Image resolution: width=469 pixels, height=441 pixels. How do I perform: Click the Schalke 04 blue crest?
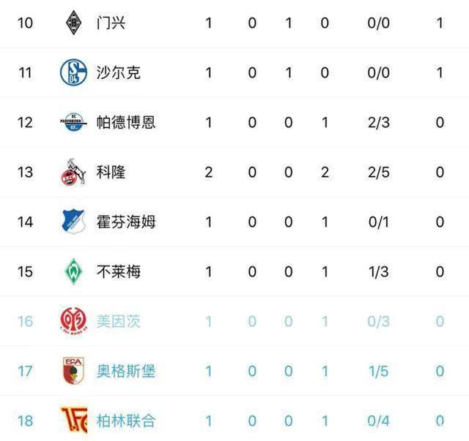click(73, 72)
